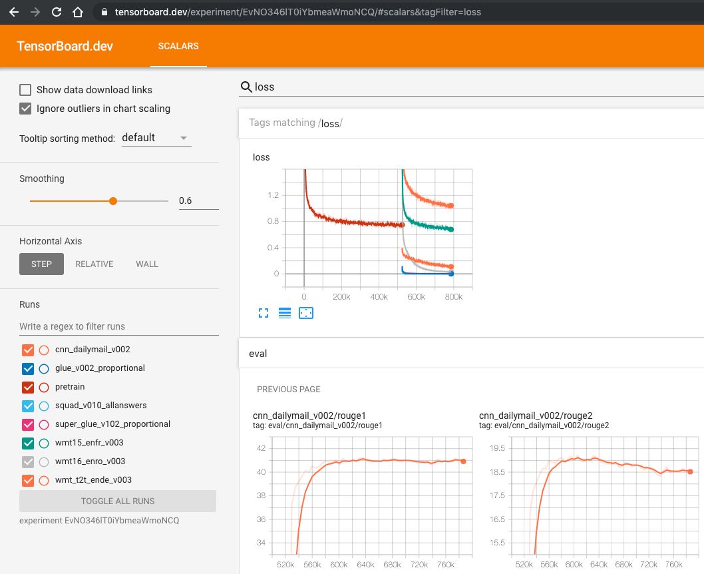Enable Show data download links
The image size is (704, 574).
(x=25, y=90)
